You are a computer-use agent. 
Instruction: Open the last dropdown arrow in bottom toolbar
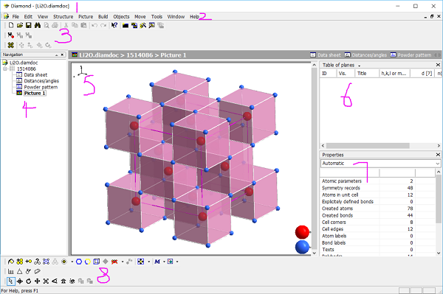[177, 262]
